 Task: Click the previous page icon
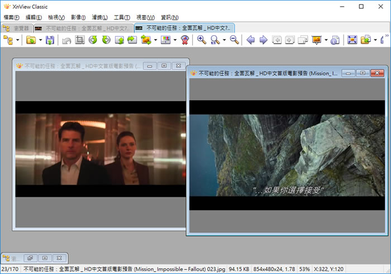(x=276, y=40)
